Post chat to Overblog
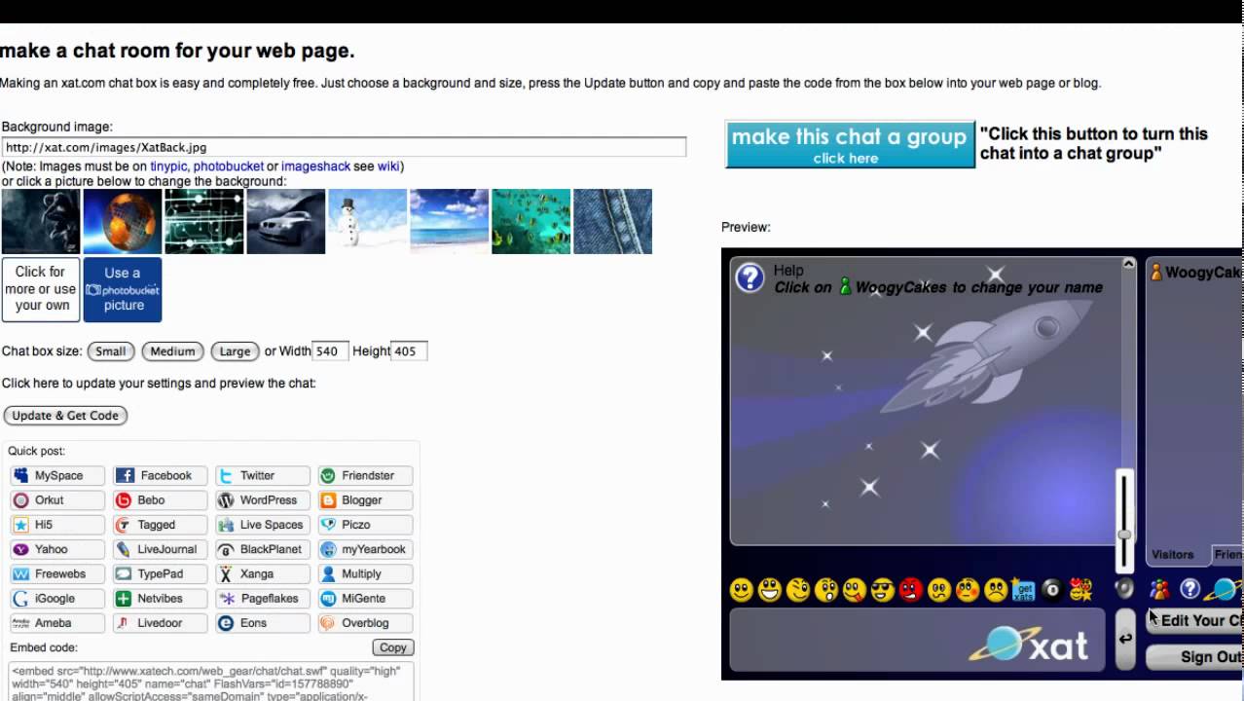Screen dimensions: 1244x701 tap(366, 623)
